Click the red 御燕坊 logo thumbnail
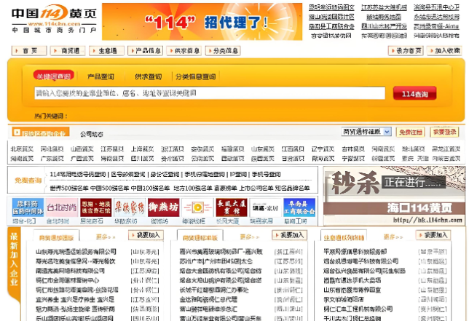Viewport: 469px width, 321px height. tap(164, 207)
